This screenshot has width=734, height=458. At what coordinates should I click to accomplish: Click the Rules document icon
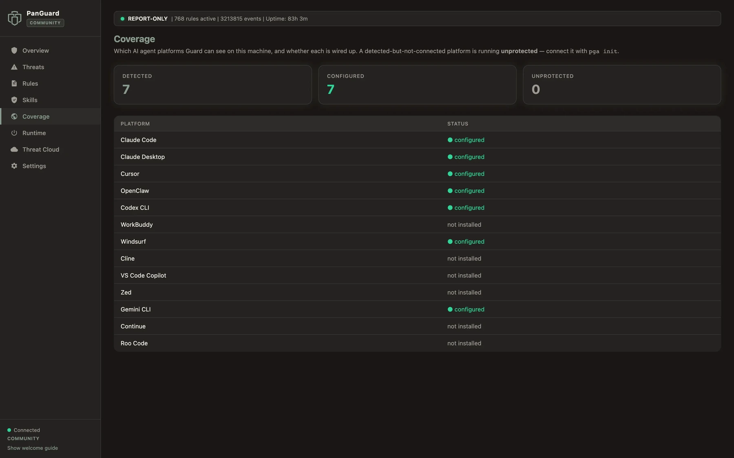click(x=14, y=83)
